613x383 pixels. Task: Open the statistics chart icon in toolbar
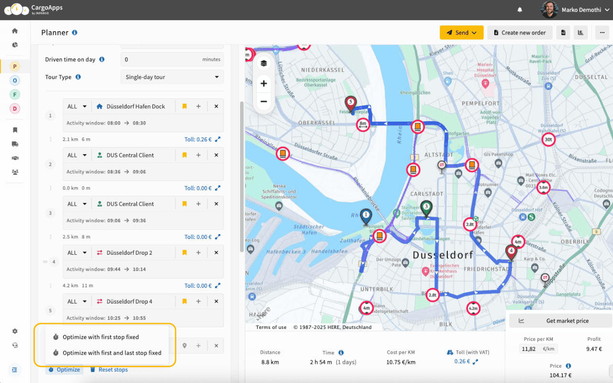(581, 33)
